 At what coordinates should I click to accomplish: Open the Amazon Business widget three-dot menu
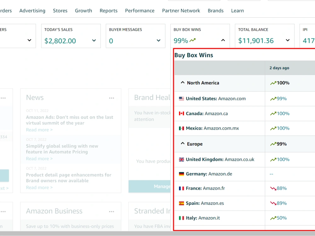(x=112, y=211)
